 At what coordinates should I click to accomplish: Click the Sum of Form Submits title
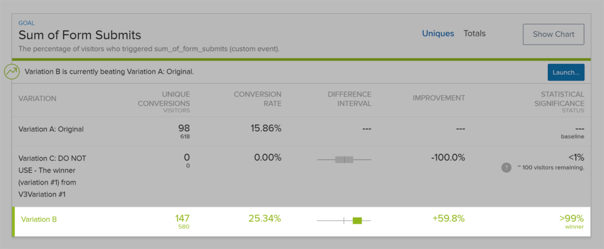(x=80, y=35)
